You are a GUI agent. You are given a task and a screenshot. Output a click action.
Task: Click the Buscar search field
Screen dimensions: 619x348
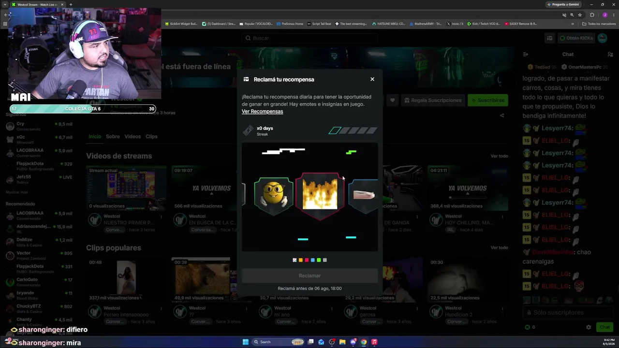309,38
